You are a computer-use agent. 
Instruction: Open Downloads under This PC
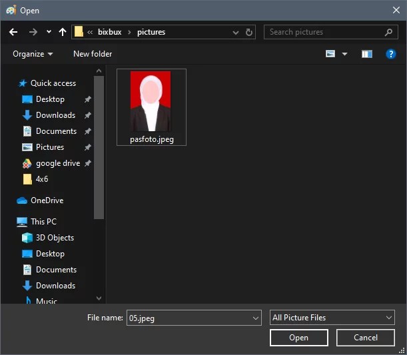[x=55, y=286]
